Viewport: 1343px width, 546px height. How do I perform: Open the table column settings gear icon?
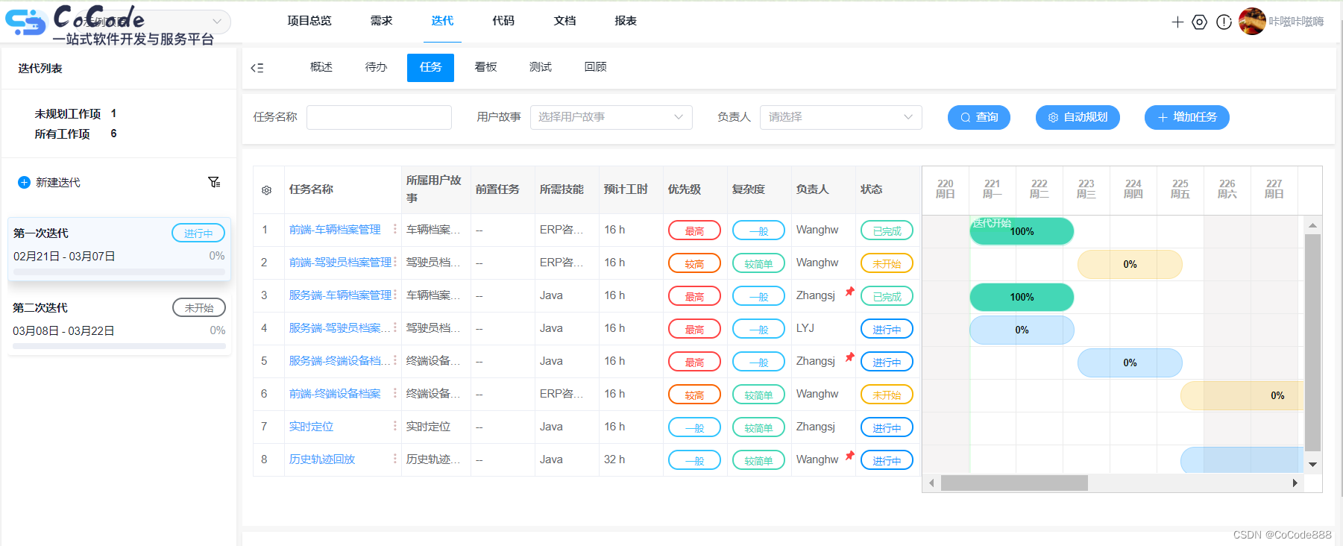[x=266, y=190]
